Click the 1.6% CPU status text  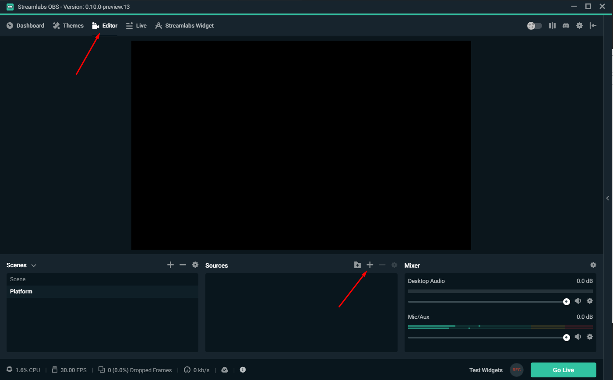[28, 370]
